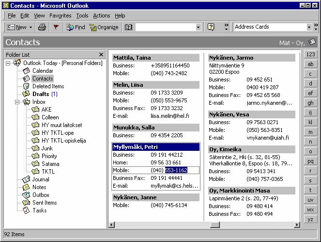
Task: Open the Favorites menu
Action: click(x=61, y=16)
